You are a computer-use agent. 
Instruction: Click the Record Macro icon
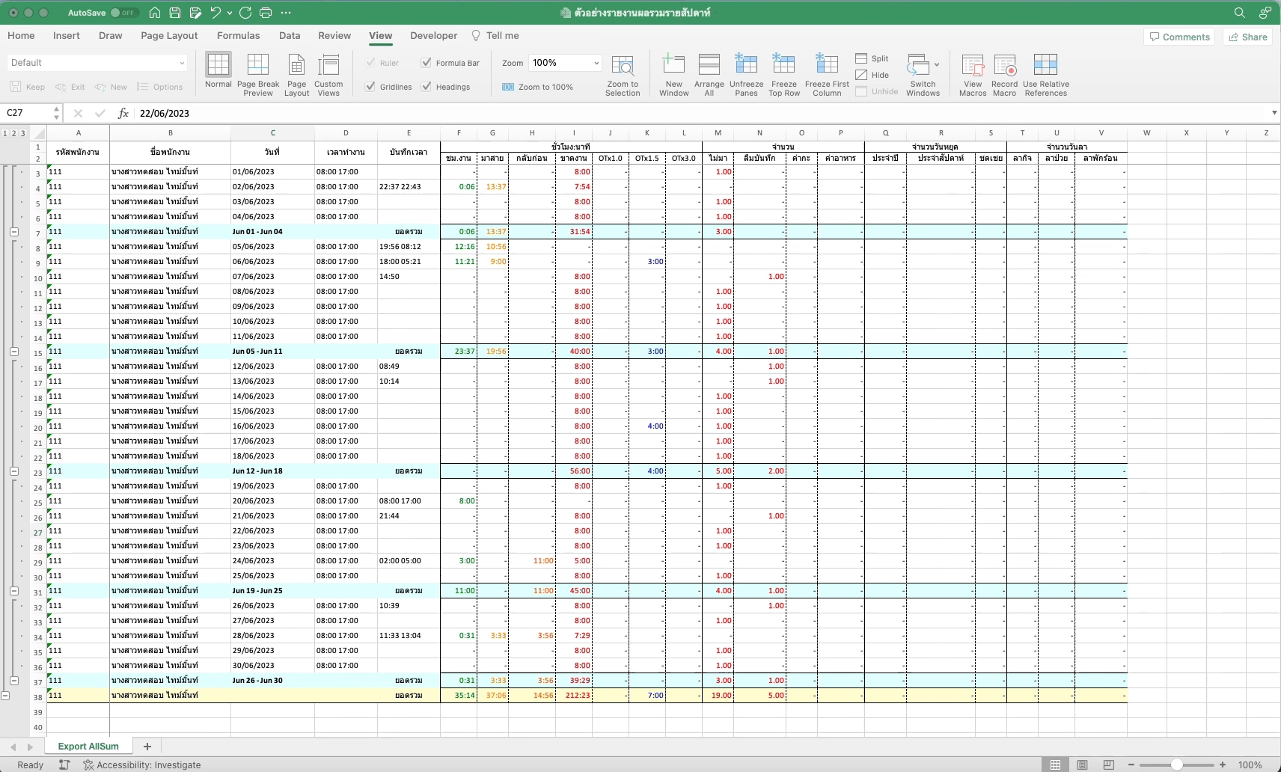[x=1004, y=66]
